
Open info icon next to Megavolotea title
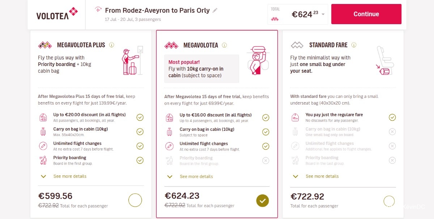coord(224,45)
